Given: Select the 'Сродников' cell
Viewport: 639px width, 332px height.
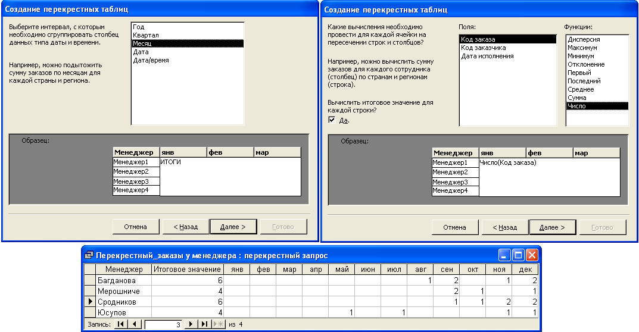Looking at the screenshot, I should click(x=123, y=302).
